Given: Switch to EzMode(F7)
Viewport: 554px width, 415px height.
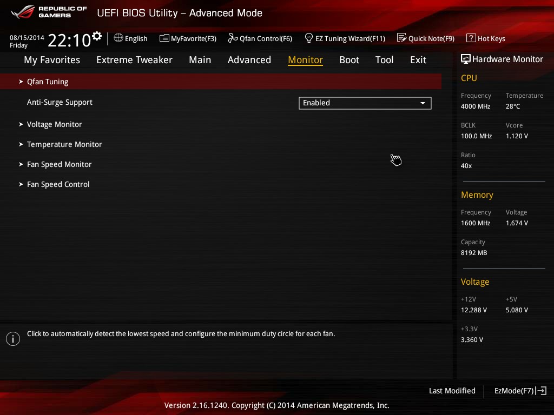Looking at the screenshot, I should [520, 391].
